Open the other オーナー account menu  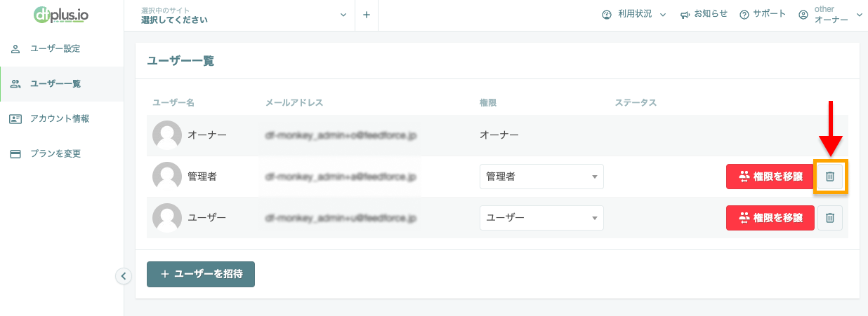coord(831,15)
